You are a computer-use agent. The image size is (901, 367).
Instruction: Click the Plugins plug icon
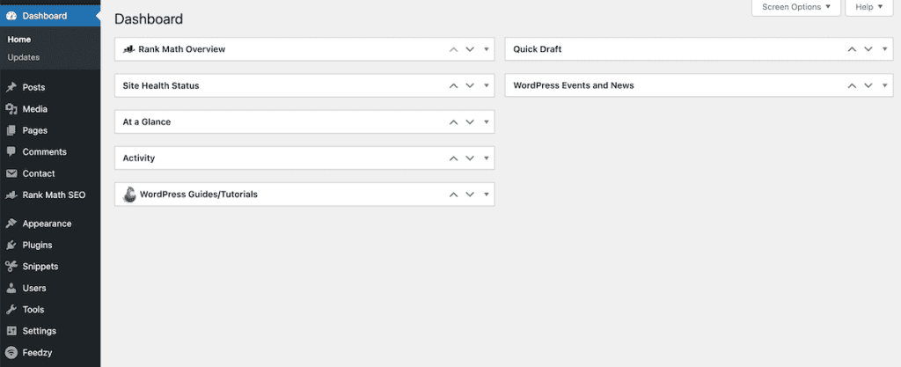(x=11, y=246)
